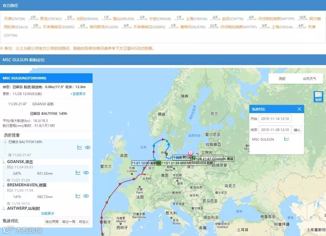Viewport: 326px width, 236px height.
Task: Click 青岛(CNTAO) port in route
Action: pos(51,19)
